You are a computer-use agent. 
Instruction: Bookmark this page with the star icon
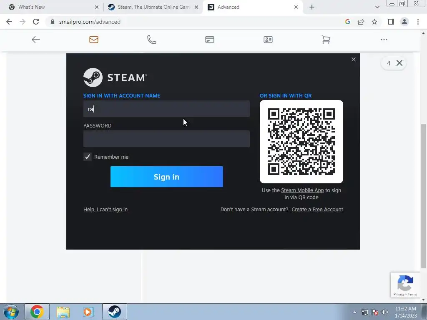click(x=374, y=22)
